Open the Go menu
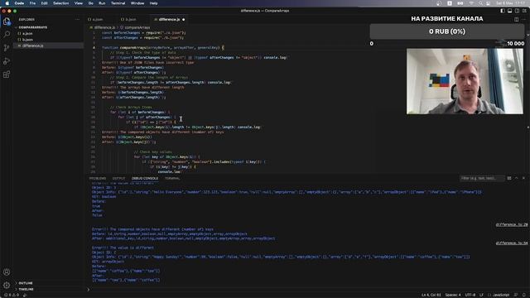530x298 pixels. pyautogui.click(x=90, y=3)
